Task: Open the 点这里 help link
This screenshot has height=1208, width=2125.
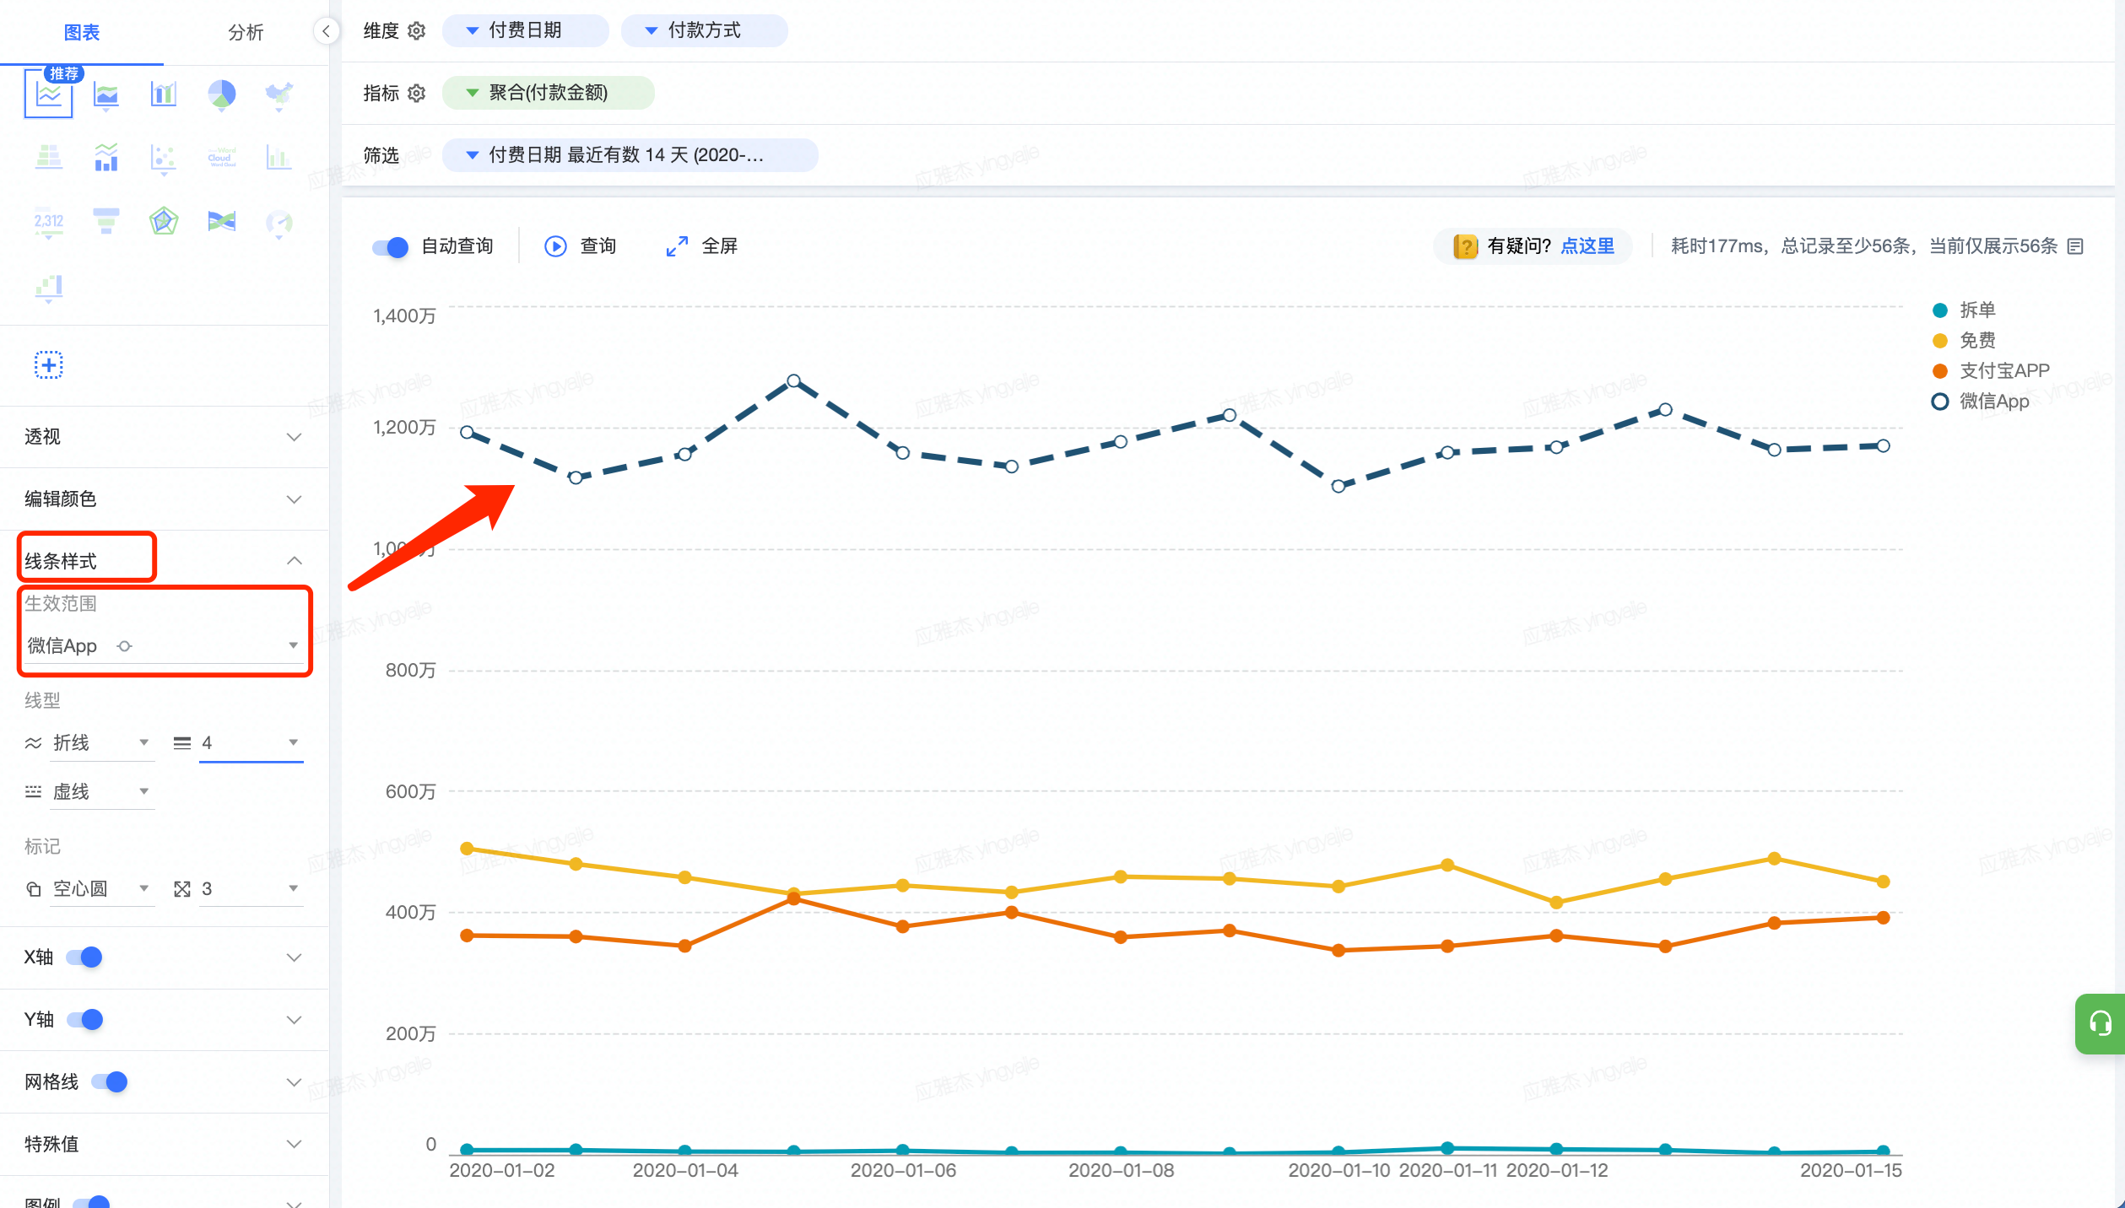Action: click(x=1587, y=246)
